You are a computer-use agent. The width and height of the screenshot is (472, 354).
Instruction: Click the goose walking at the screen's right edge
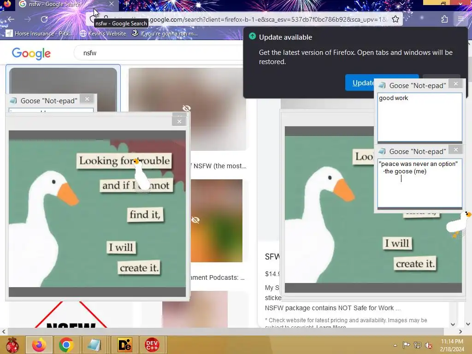459,224
